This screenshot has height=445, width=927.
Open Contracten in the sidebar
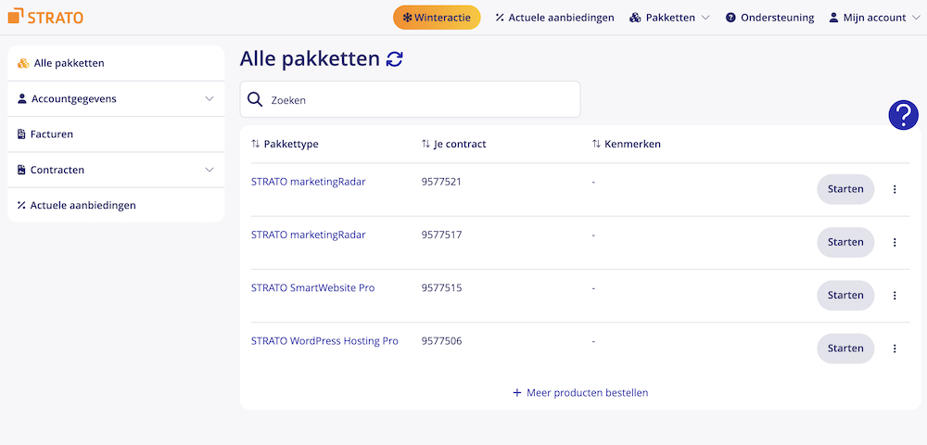tap(116, 170)
